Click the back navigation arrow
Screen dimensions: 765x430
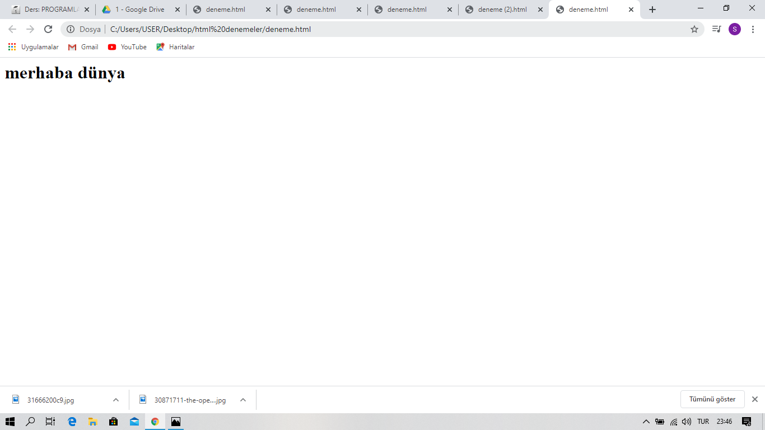(x=11, y=29)
